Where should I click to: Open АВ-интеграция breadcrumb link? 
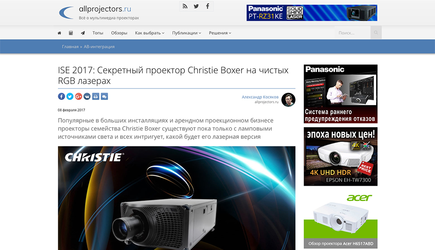tap(99, 46)
